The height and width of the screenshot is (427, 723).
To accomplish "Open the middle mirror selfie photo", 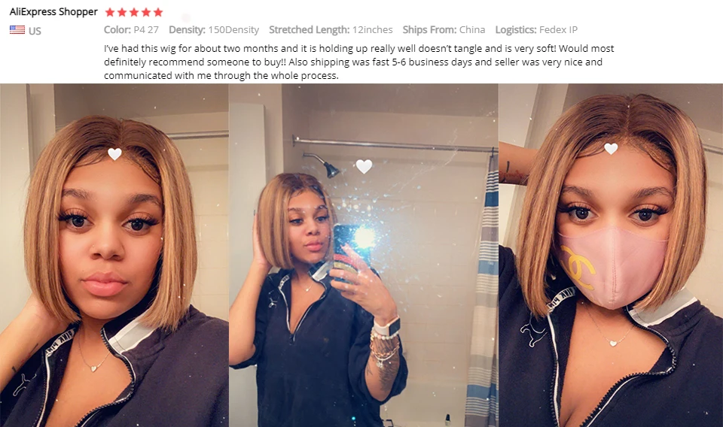I will [x=363, y=255].
